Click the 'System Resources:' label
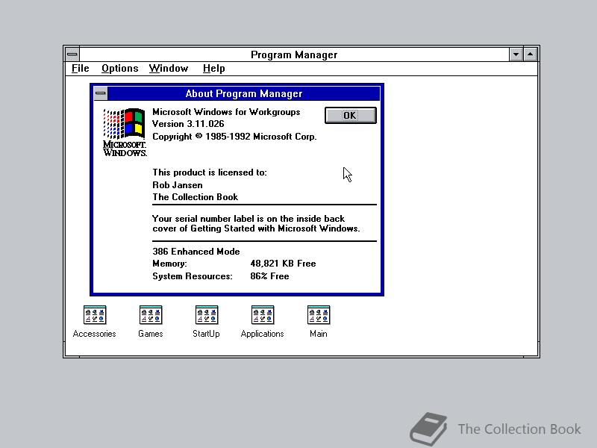597x448 pixels. (x=193, y=276)
